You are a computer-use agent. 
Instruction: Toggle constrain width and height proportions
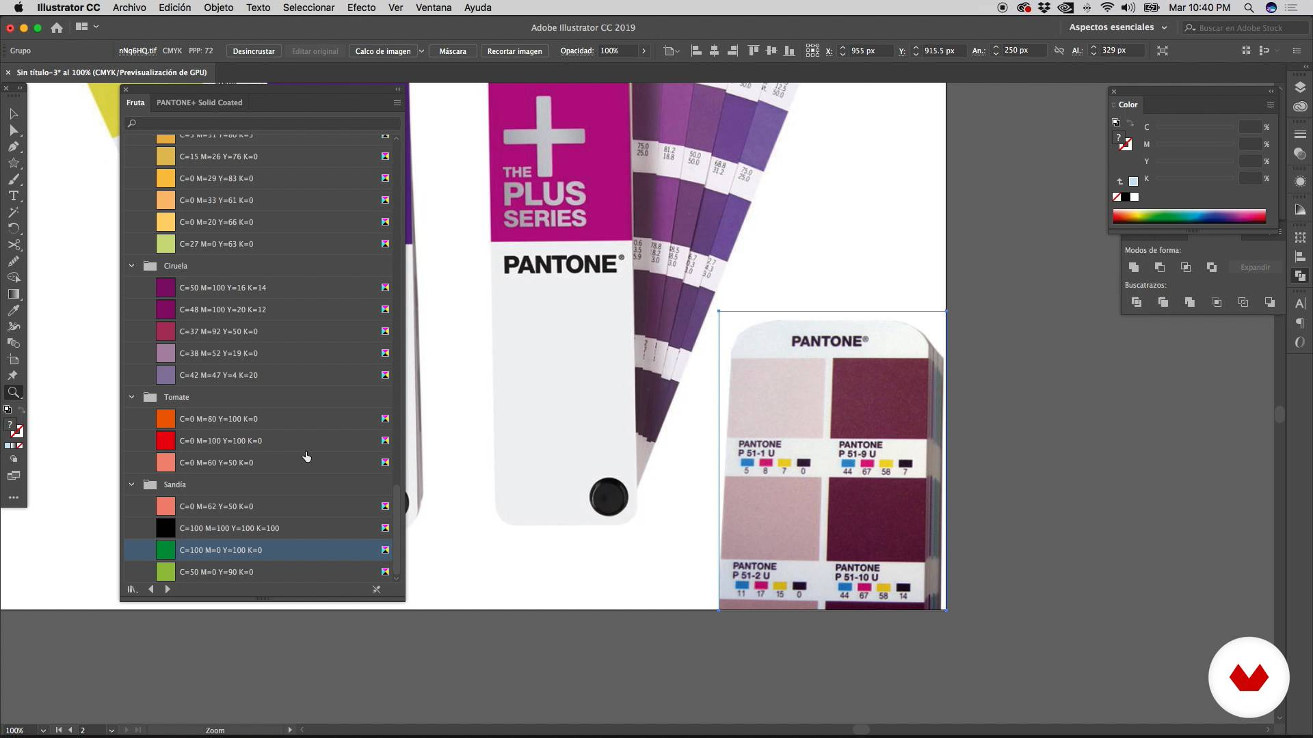click(1059, 51)
